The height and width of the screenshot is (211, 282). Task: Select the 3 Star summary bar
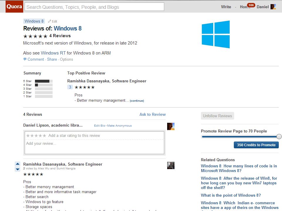(x=44, y=89)
